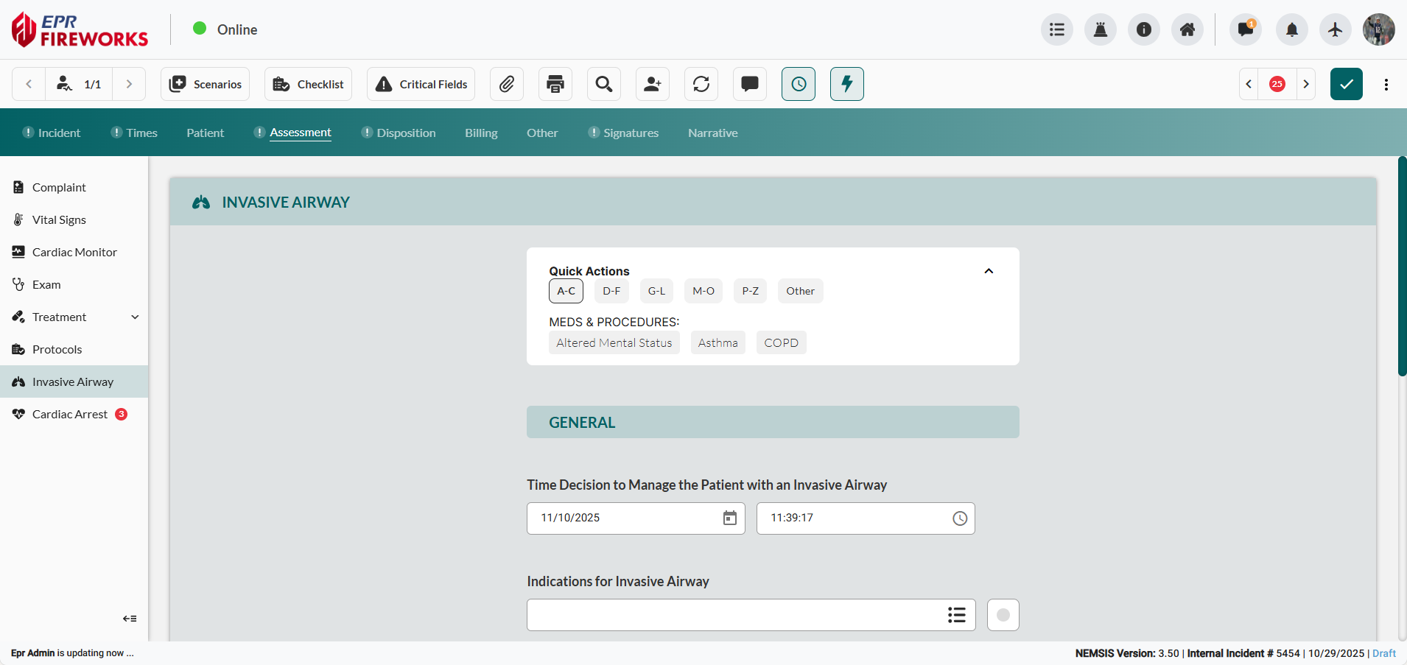Collapse the Quick Actions panel
Screen dimensions: 1407x665
coord(989,271)
